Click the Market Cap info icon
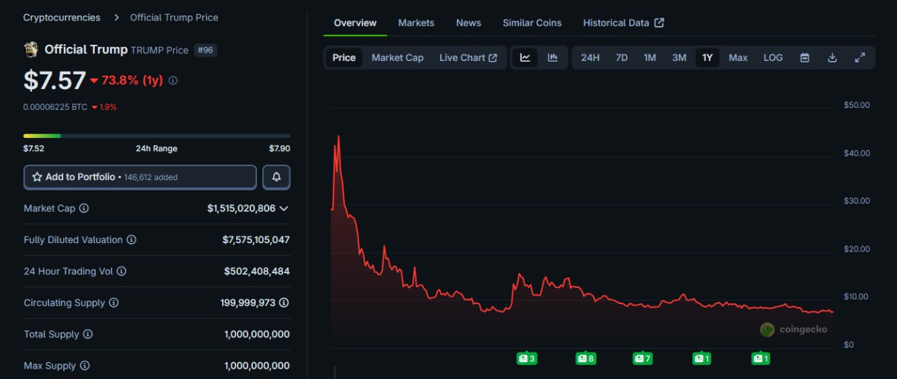 click(84, 209)
